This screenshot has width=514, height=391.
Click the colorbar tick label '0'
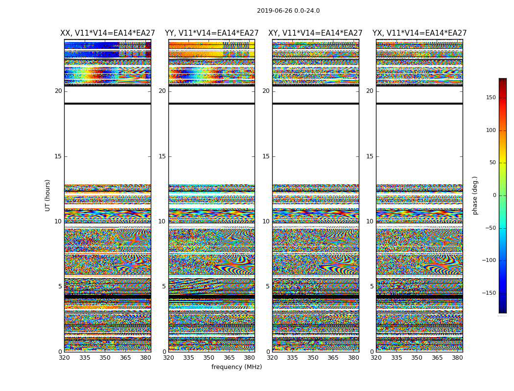pos(494,195)
